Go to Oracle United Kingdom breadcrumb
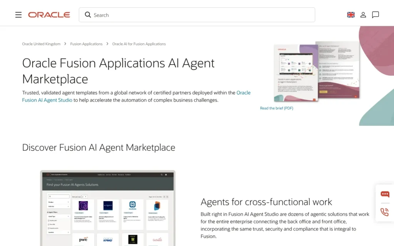The image size is (394, 246). [x=41, y=44]
